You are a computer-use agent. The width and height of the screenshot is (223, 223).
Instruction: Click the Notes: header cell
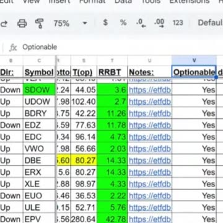(150, 72)
